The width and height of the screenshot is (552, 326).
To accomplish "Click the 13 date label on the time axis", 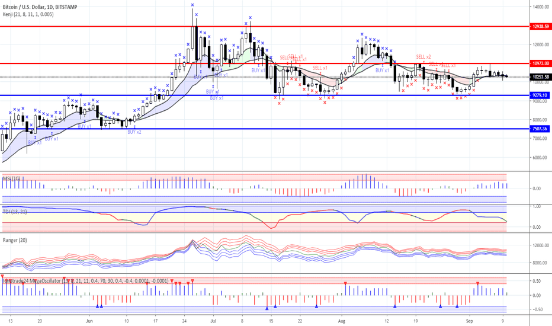I will (x=11, y=321).
